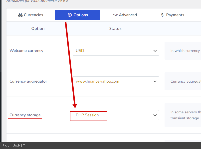Click the chevron arrow on USD dropdown
201x149 pixels.
coord(155,51)
